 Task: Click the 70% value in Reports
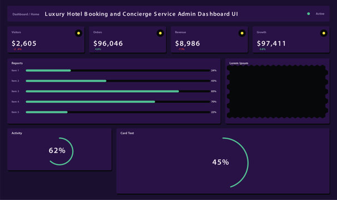point(214,102)
